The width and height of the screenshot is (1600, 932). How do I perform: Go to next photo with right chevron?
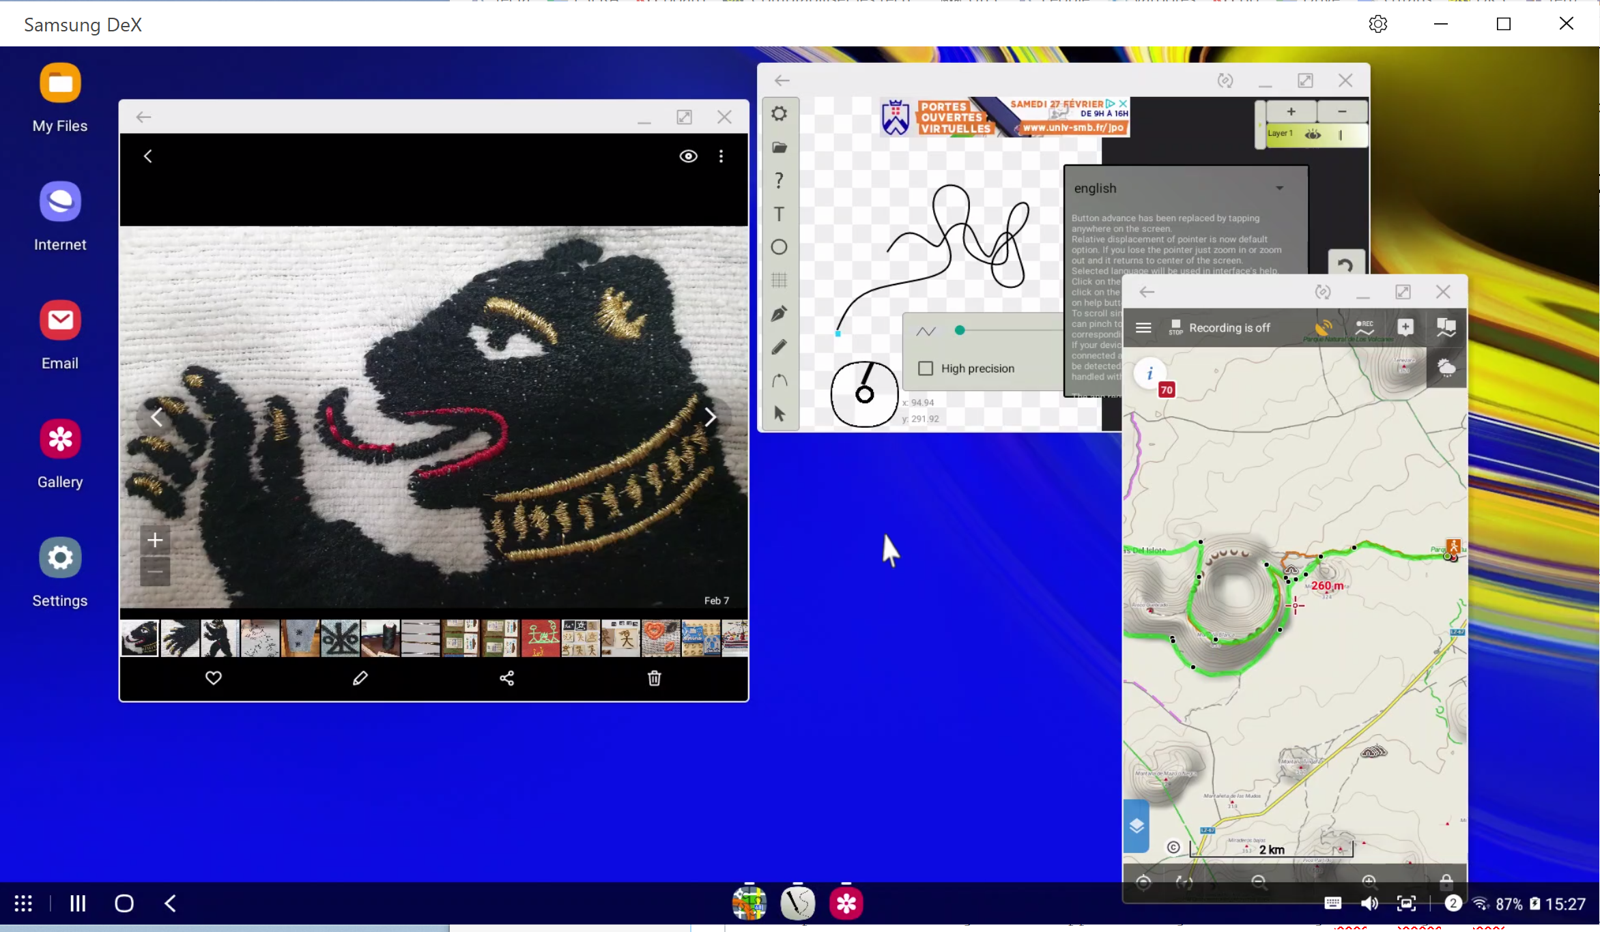pyautogui.click(x=711, y=416)
